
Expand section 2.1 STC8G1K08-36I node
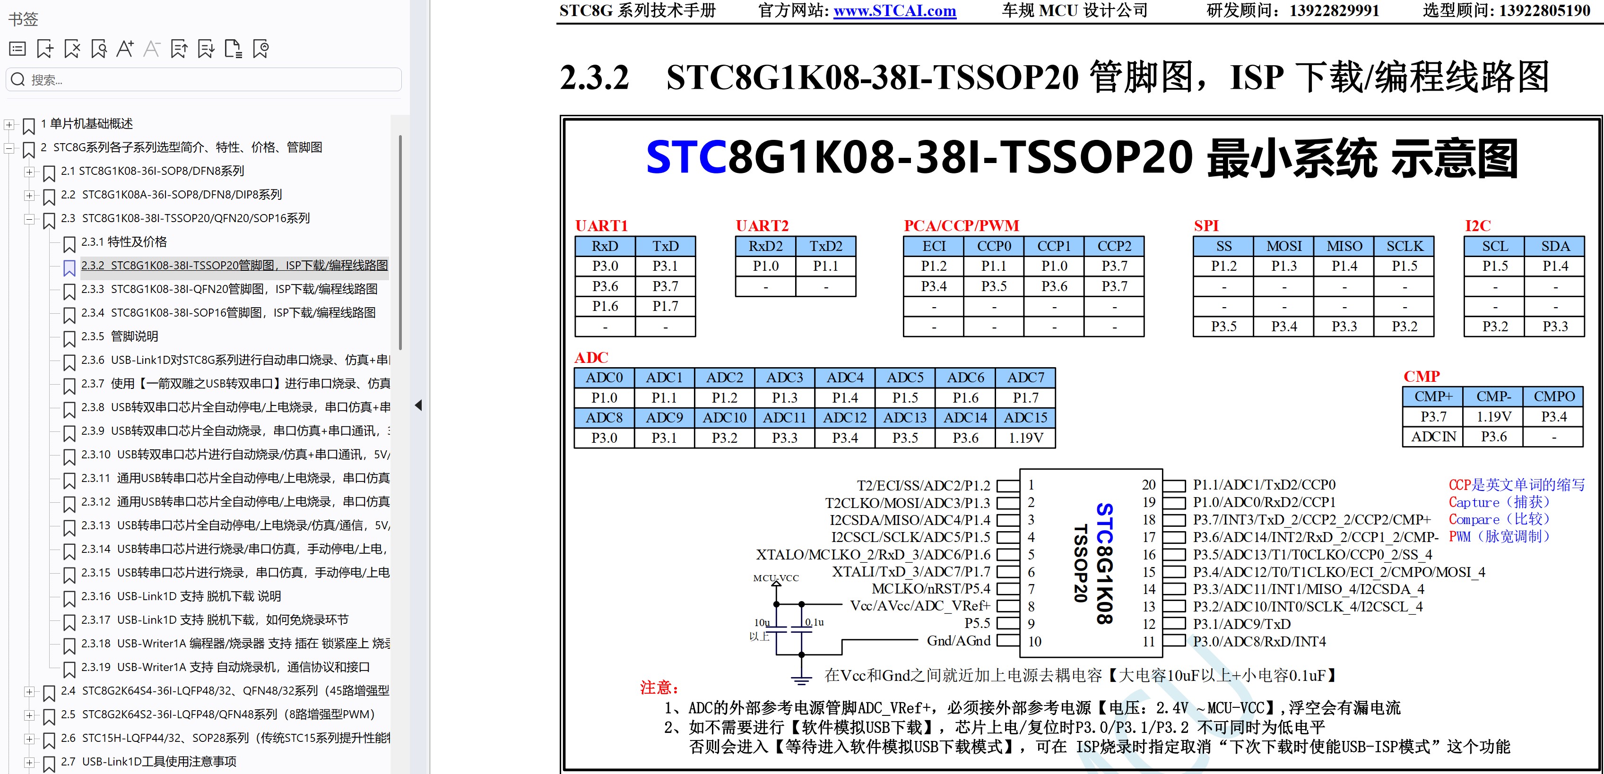(x=29, y=172)
